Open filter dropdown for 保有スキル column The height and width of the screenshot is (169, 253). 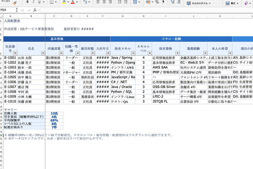(x=133, y=53)
